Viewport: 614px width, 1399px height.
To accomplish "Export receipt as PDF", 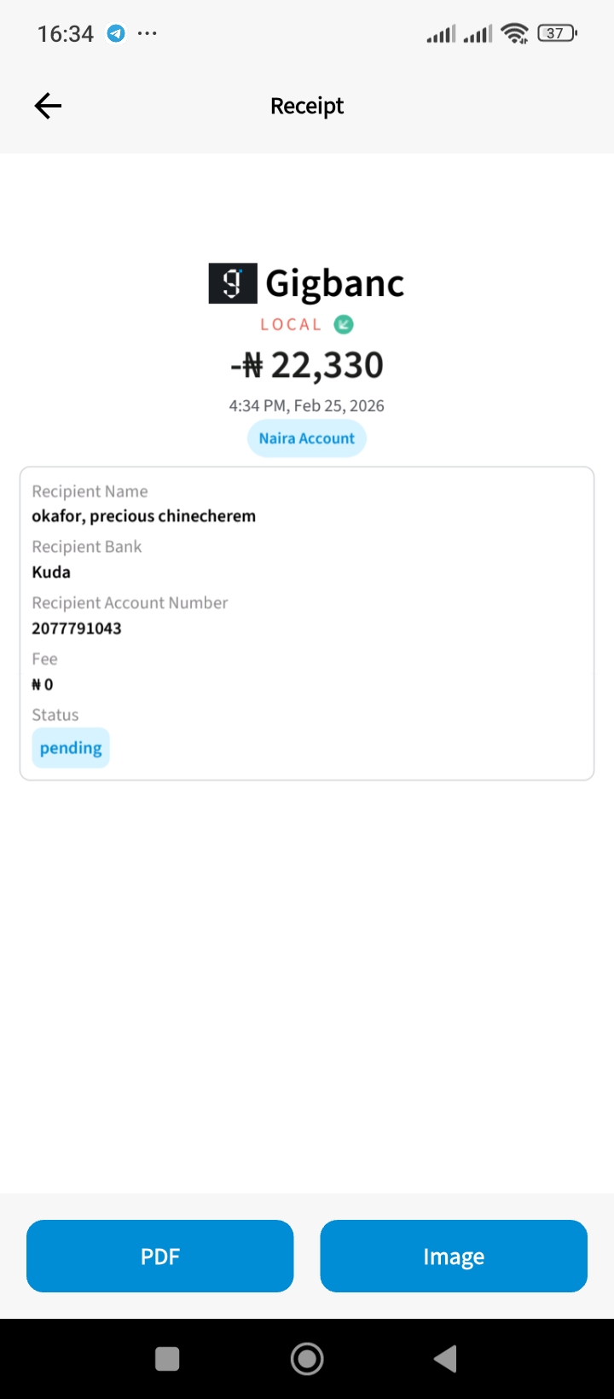I will [x=160, y=1256].
